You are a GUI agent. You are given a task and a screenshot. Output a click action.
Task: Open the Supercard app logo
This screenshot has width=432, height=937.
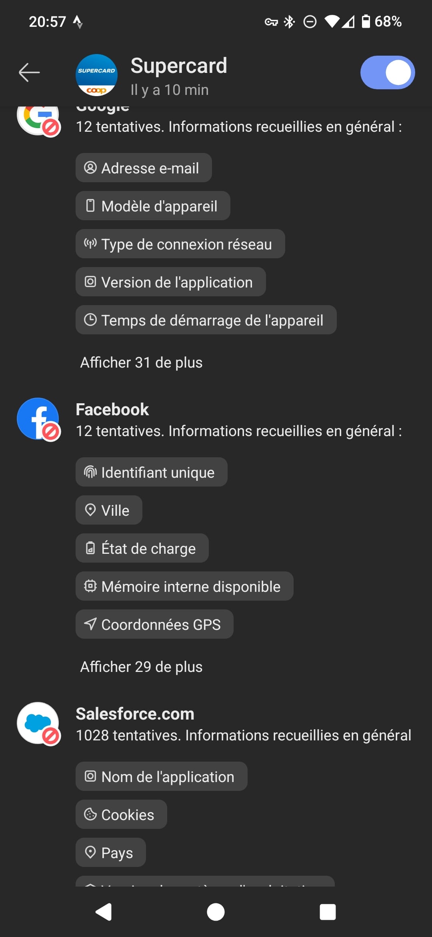tap(96, 75)
